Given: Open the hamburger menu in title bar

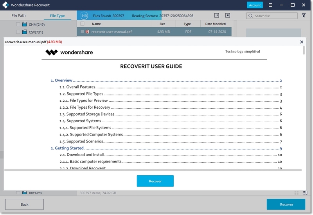Looking at the screenshot, I should pyautogui.click(x=270, y=5).
